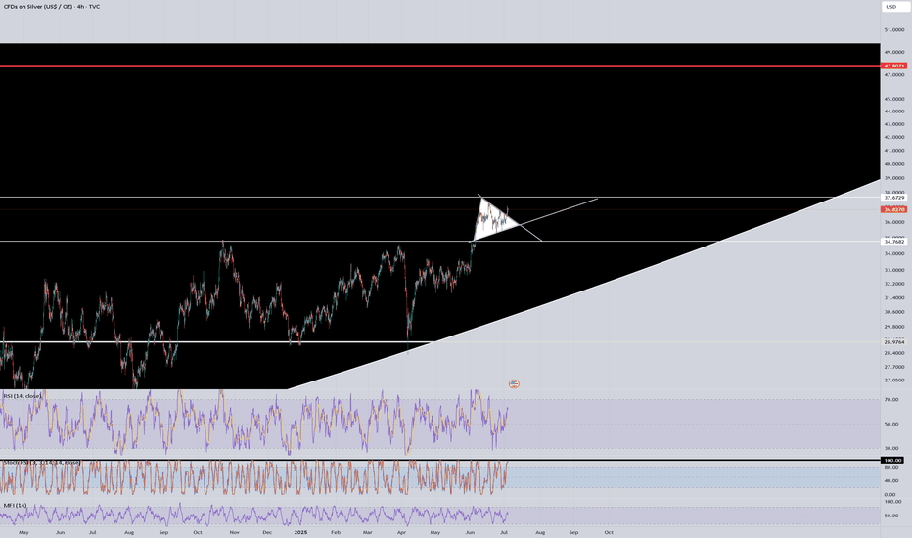Click the 2025 label on the time axis
Image resolution: width=912 pixels, height=538 pixels.
pyautogui.click(x=300, y=532)
